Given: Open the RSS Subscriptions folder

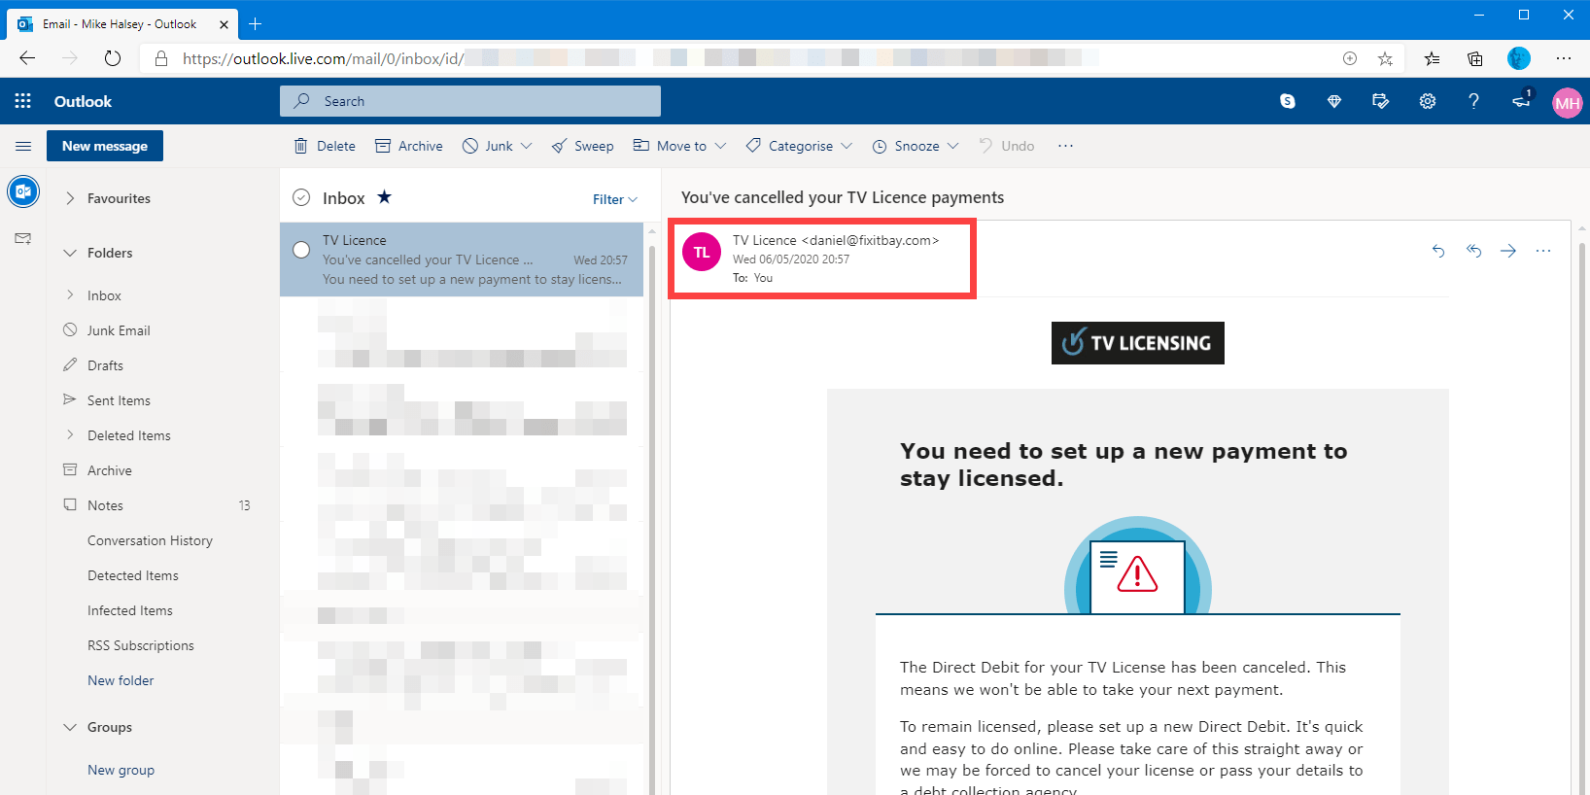Looking at the screenshot, I should click(x=141, y=645).
